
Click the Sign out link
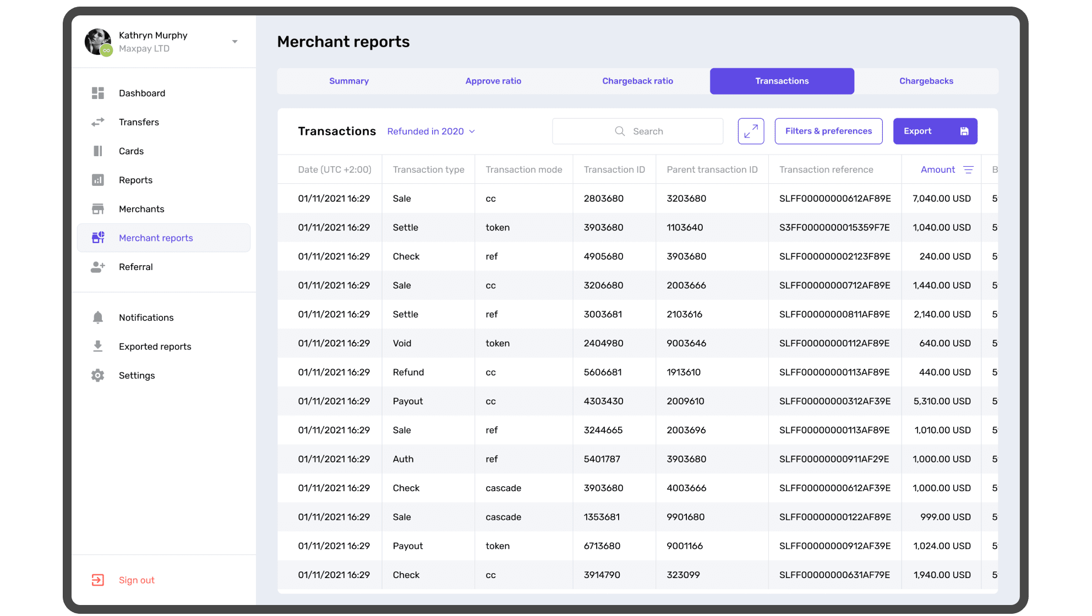[136, 580]
